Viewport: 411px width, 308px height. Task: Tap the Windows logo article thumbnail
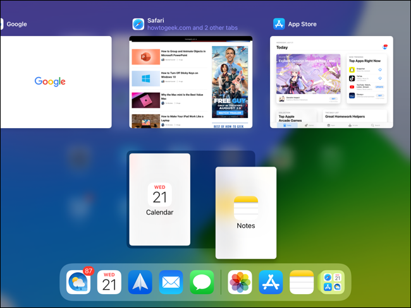pos(145,78)
